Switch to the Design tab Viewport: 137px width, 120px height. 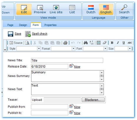pos(23,25)
